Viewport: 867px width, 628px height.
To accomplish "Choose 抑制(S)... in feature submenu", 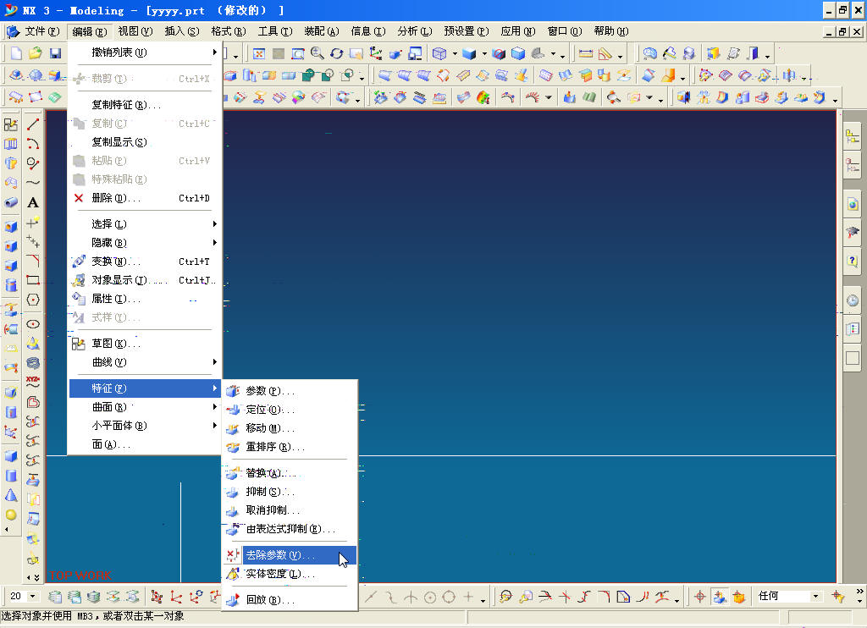I will [x=290, y=492].
